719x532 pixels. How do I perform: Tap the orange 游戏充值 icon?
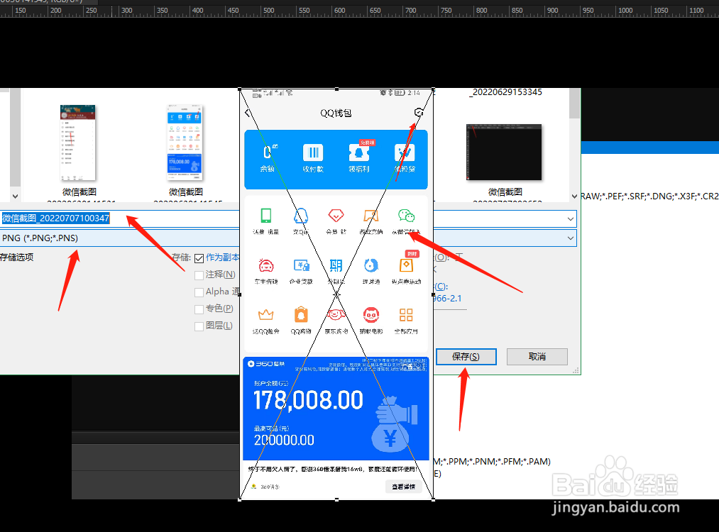[371, 216]
